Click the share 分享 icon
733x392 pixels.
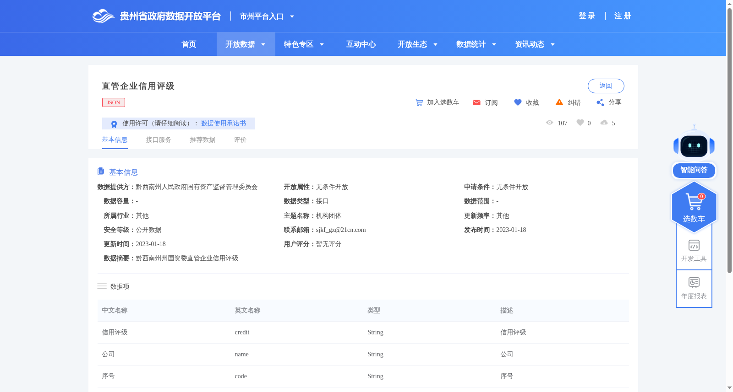tap(600, 102)
